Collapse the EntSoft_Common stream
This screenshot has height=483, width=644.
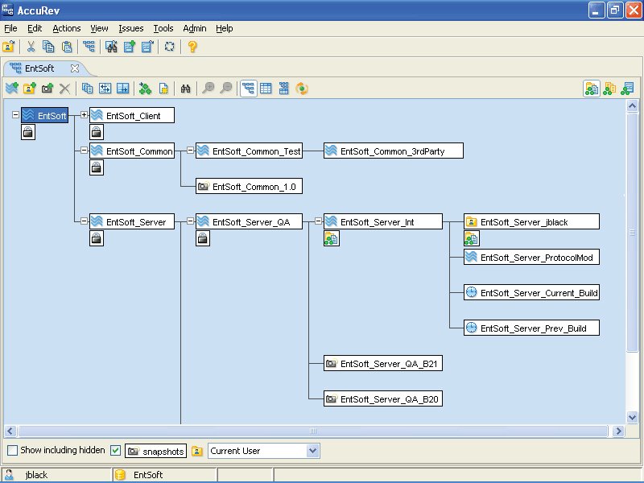coord(85,150)
